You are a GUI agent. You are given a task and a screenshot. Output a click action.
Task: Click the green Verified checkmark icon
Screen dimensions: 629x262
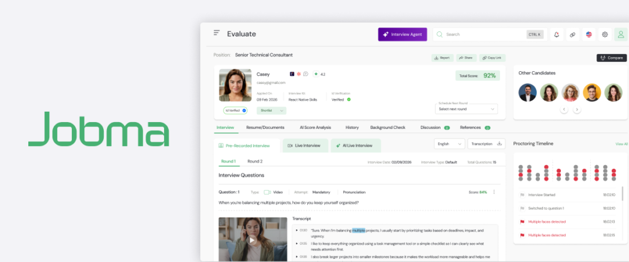pyautogui.click(x=349, y=99)
